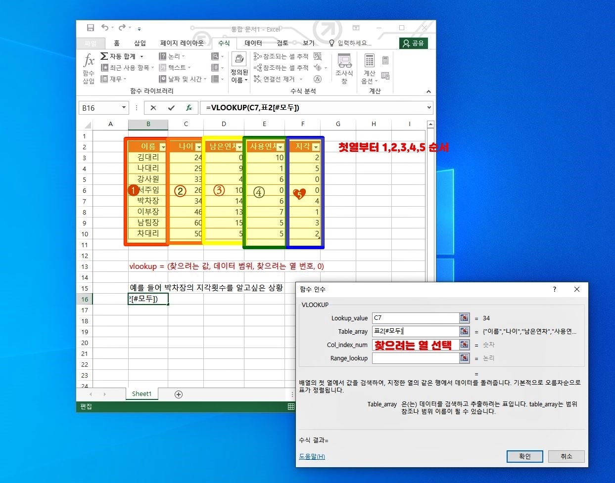Open the 도움말(H) help link
Screen dimensions: 615x483
click(312, 456)
